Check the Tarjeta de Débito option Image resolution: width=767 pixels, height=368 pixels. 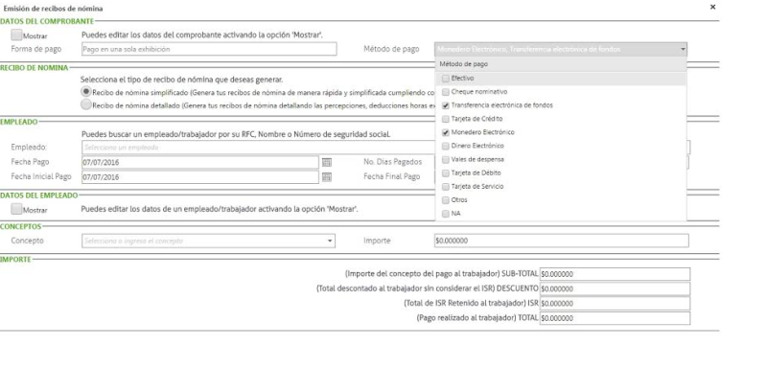pyautogui.click(x=445, y=173)
